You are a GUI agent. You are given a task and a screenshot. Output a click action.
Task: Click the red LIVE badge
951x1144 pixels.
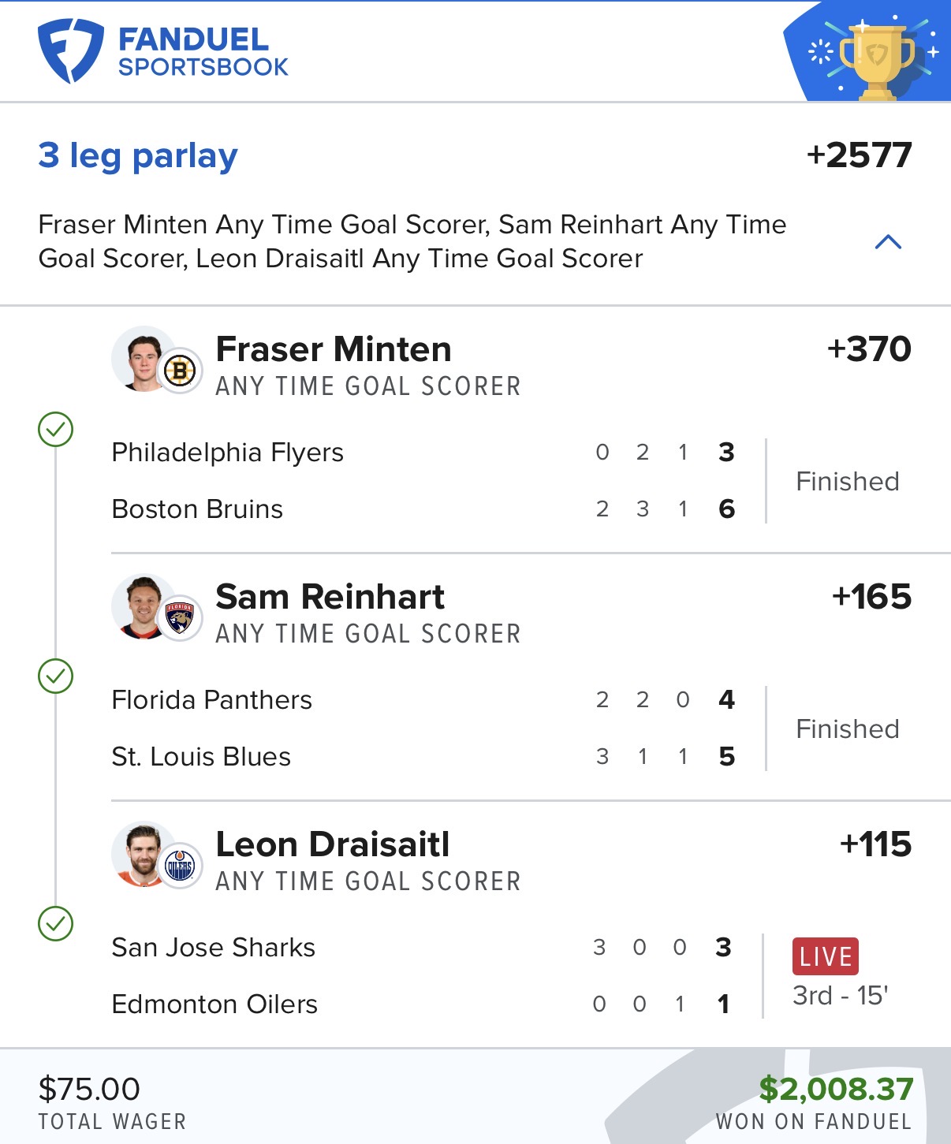pos(825,956)
